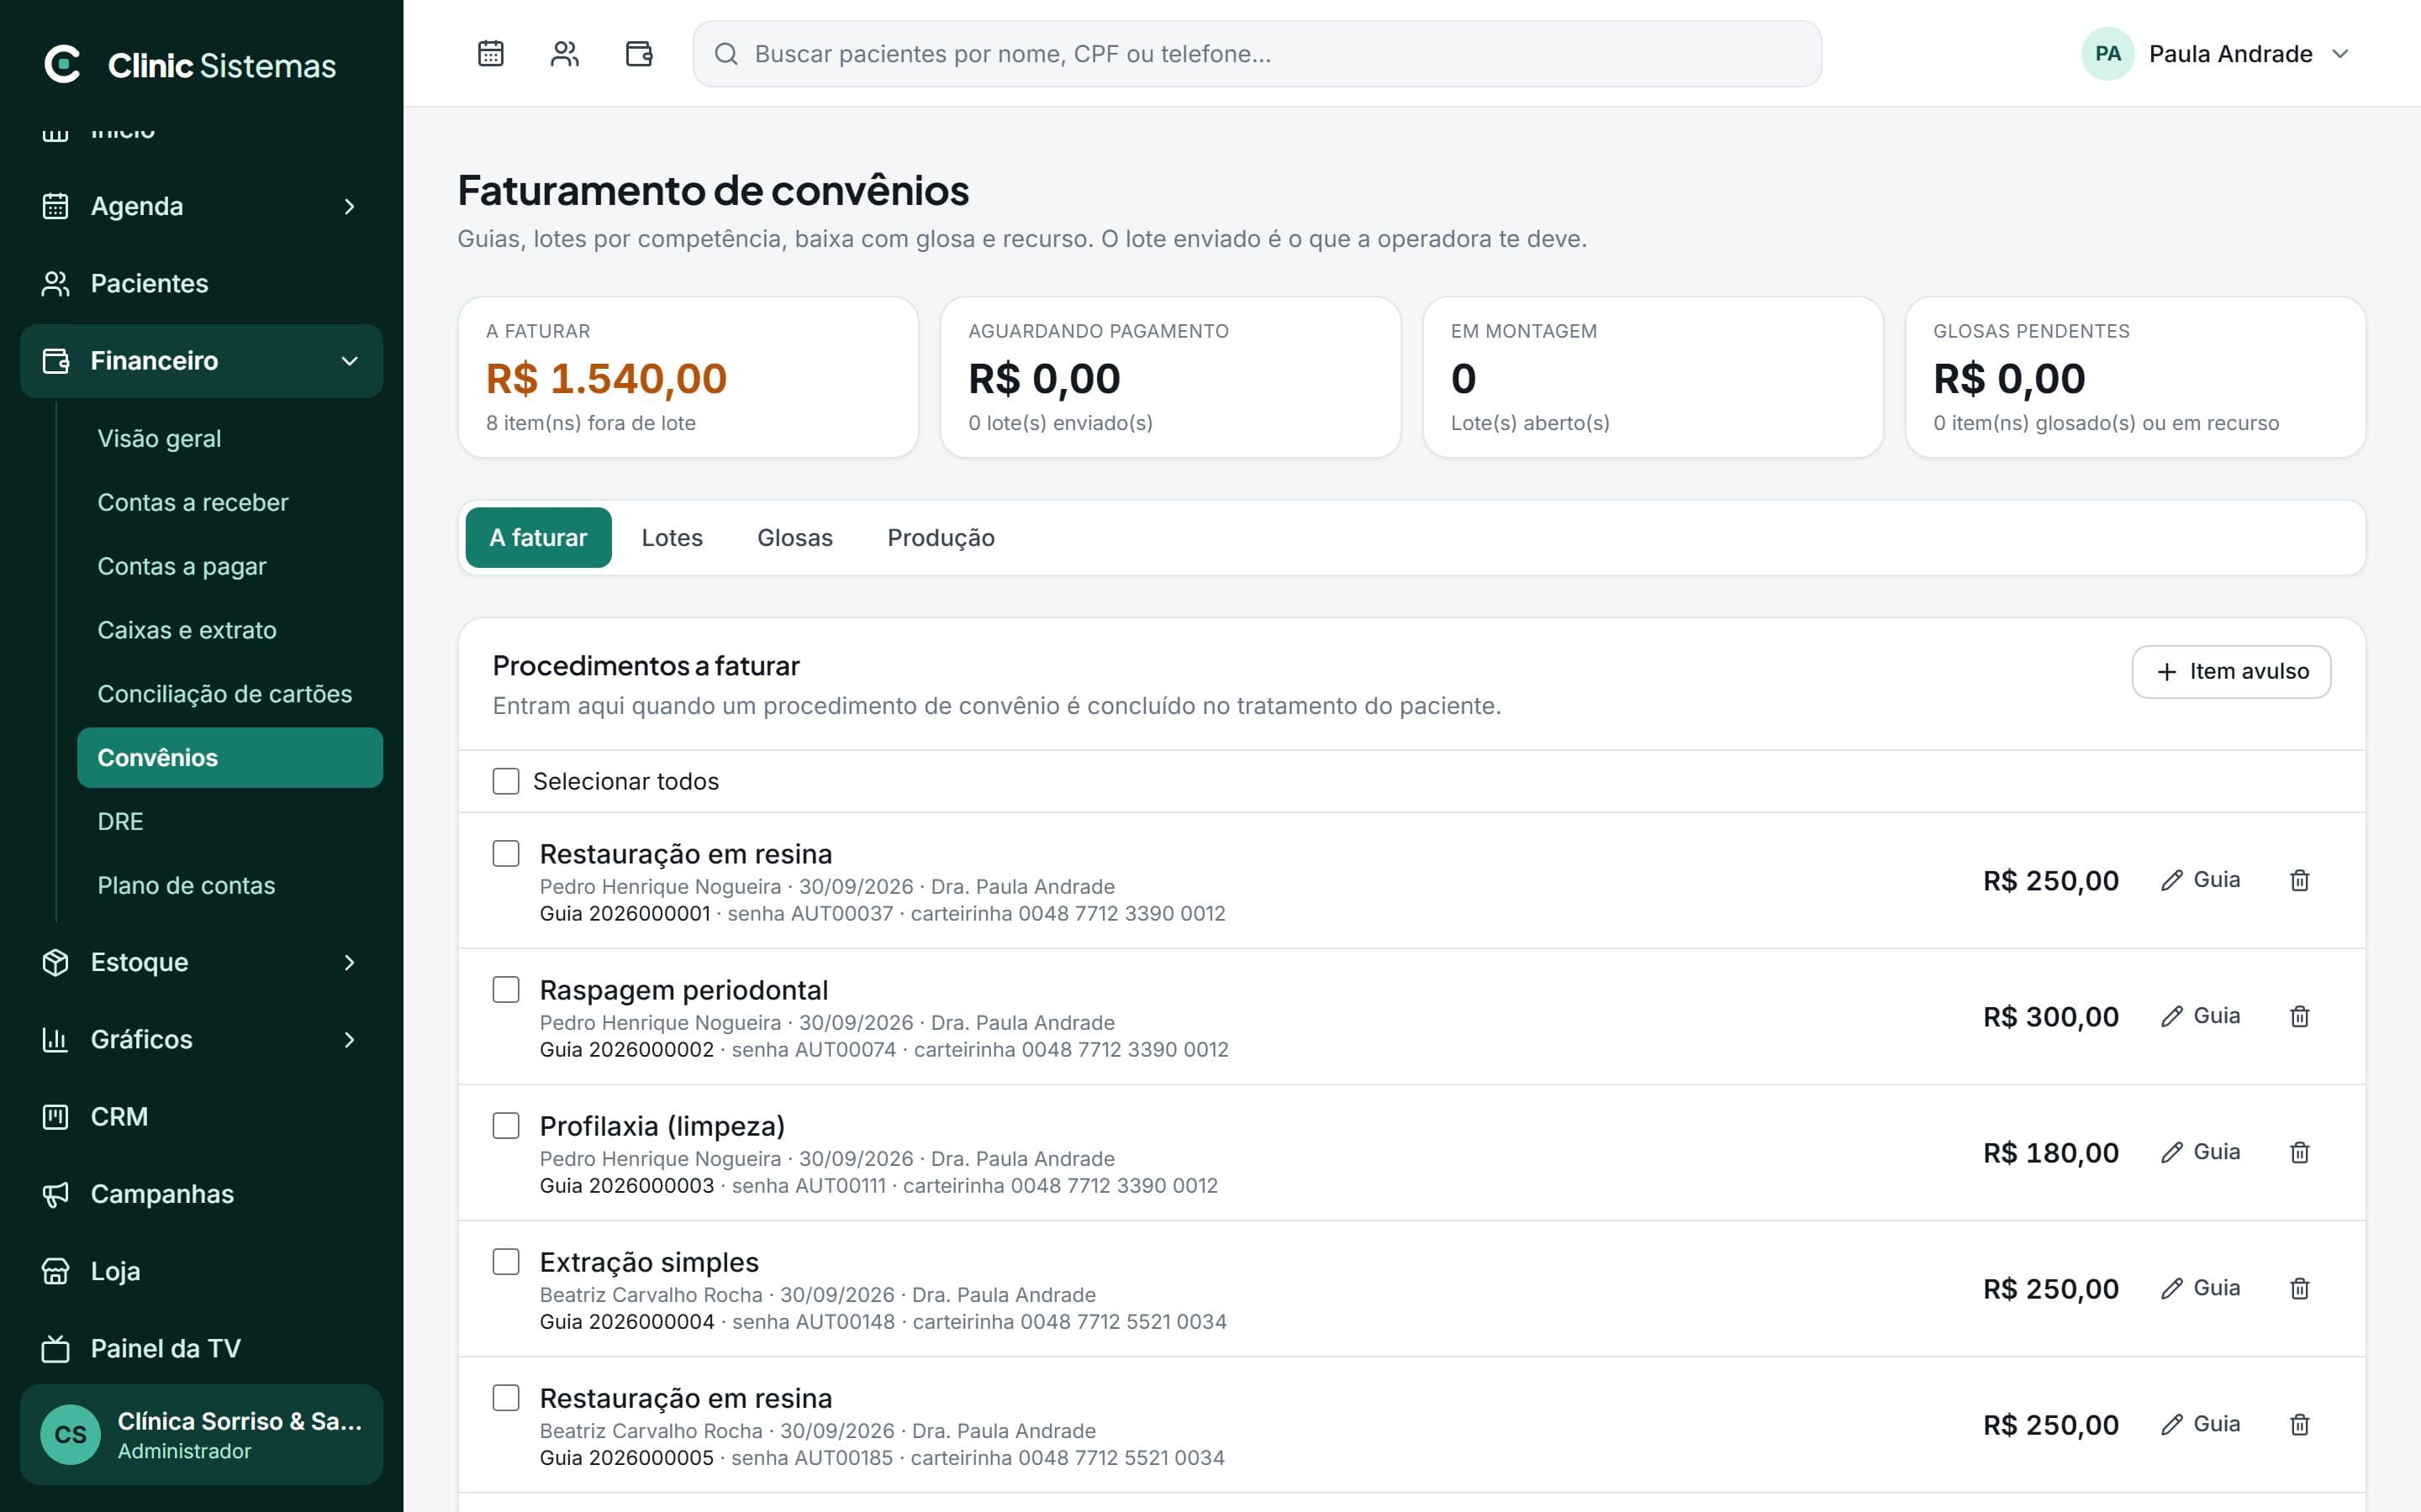Viewport: 2421px width, 1512px height.
Task: Delete the Guia 2026000005 Restauração em resina item
Action: [2300, 1424]
